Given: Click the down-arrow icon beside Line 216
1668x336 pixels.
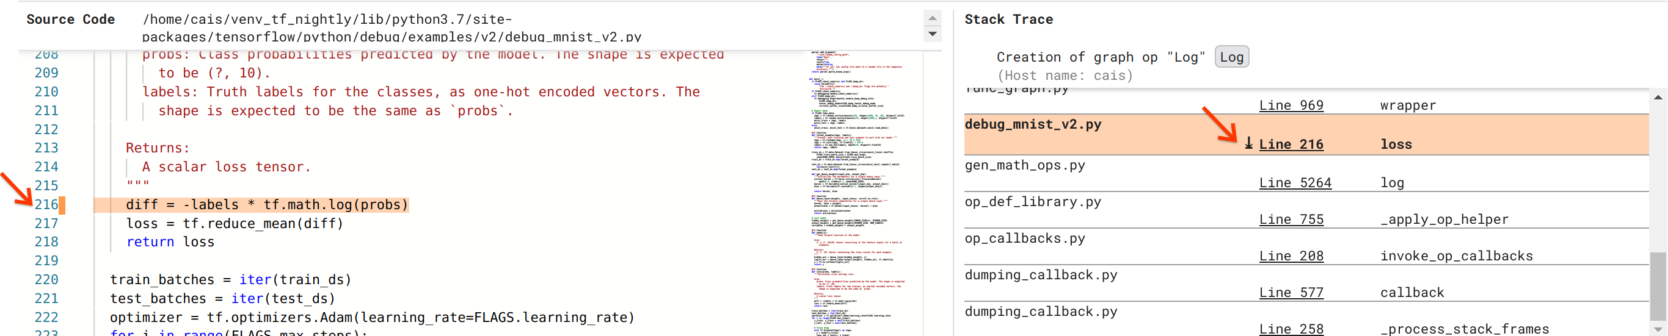Looking at the screenshot, I should coord(1248,143).
